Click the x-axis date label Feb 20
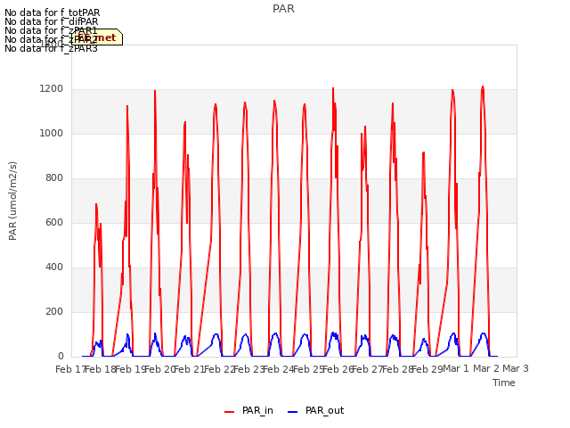The image size is (570, 428). pyautogui.click(x=159, y=369)
